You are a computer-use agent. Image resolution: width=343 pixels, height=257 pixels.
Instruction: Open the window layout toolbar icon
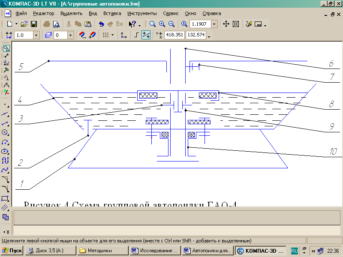pyautogui.click(x=259, y=24)
